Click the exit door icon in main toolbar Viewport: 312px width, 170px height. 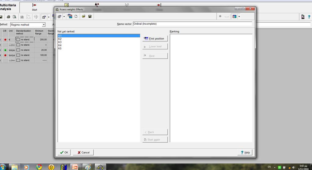[x=303, y=17]
